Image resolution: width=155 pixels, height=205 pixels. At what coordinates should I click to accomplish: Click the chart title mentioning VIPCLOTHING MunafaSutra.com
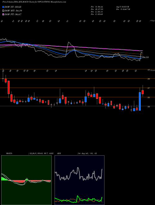[34, 2]
